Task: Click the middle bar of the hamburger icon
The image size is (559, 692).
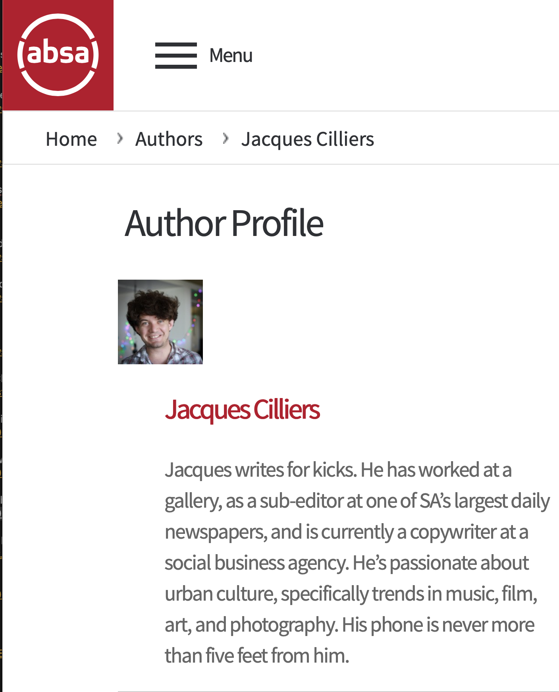Action: [x=175, y=56]
